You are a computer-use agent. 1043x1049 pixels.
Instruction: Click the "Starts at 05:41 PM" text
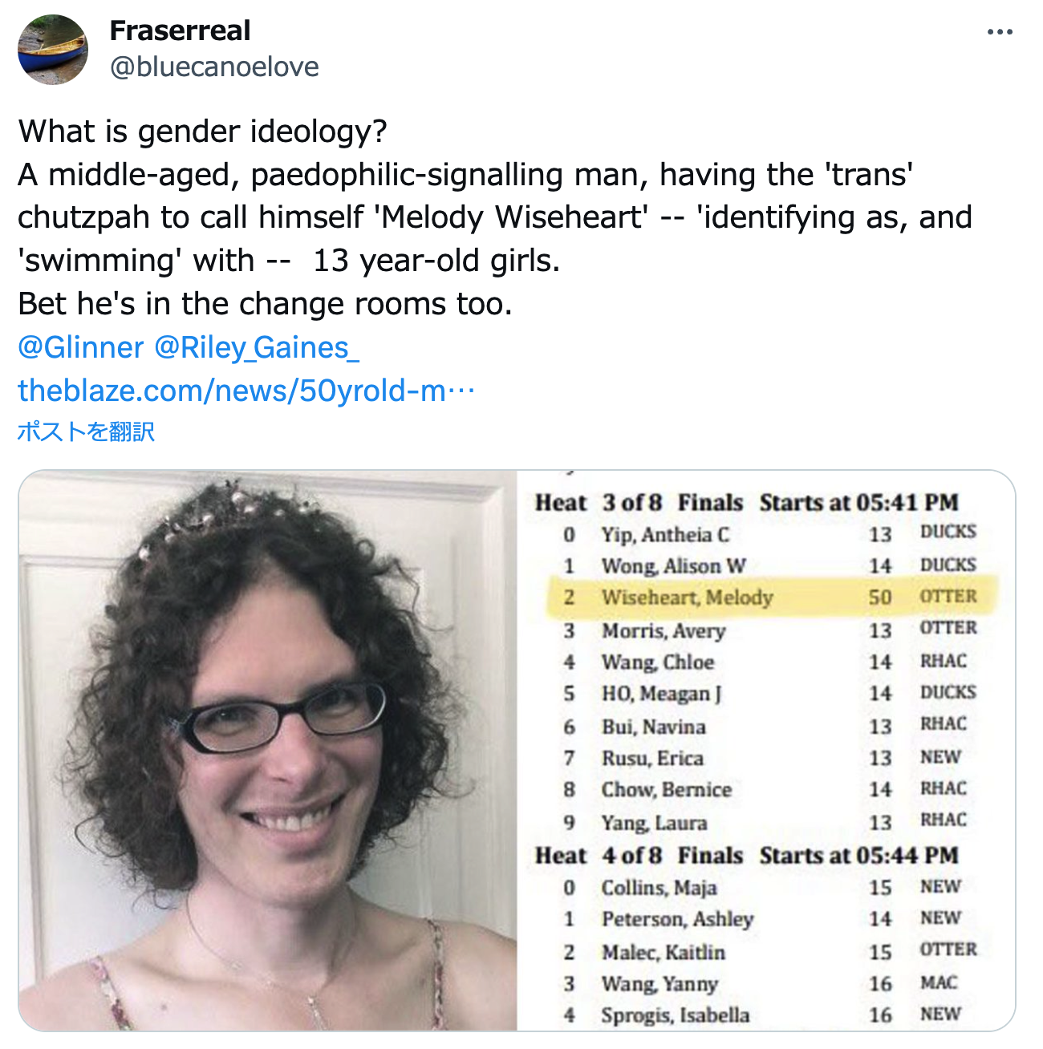click(858, 503)
